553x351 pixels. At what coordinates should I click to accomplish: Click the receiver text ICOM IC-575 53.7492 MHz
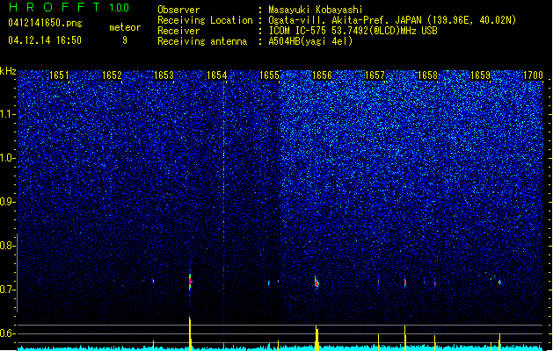353,31
